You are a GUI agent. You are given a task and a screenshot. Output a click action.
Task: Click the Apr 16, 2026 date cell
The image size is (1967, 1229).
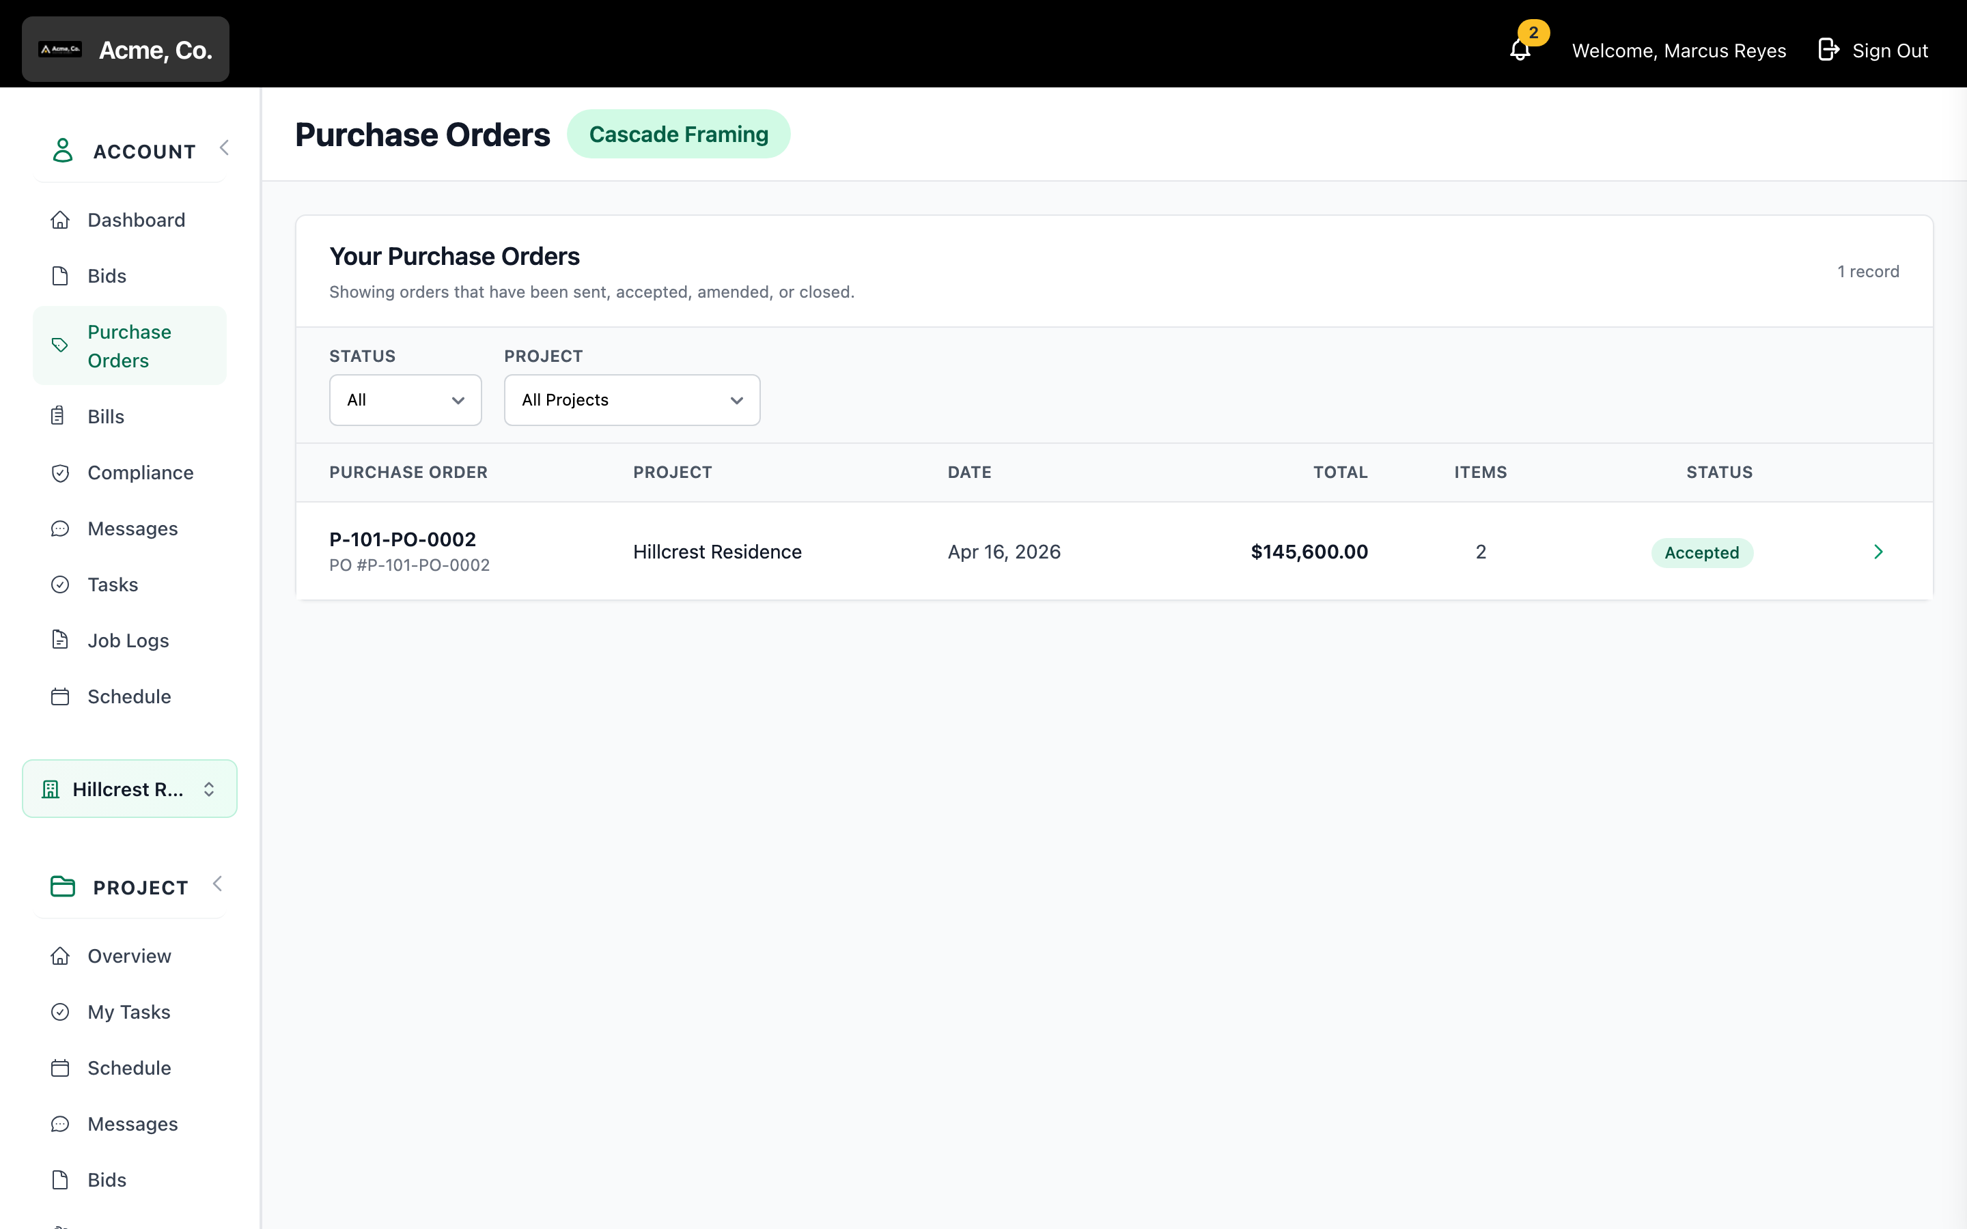1004,552
